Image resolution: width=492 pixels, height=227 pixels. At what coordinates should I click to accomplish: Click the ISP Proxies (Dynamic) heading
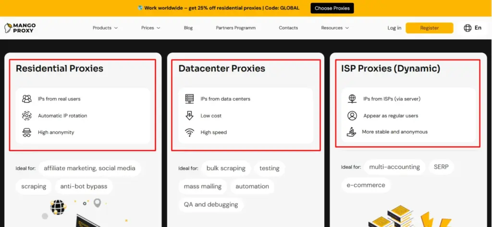pyautogui.click(x=391, y=68)
